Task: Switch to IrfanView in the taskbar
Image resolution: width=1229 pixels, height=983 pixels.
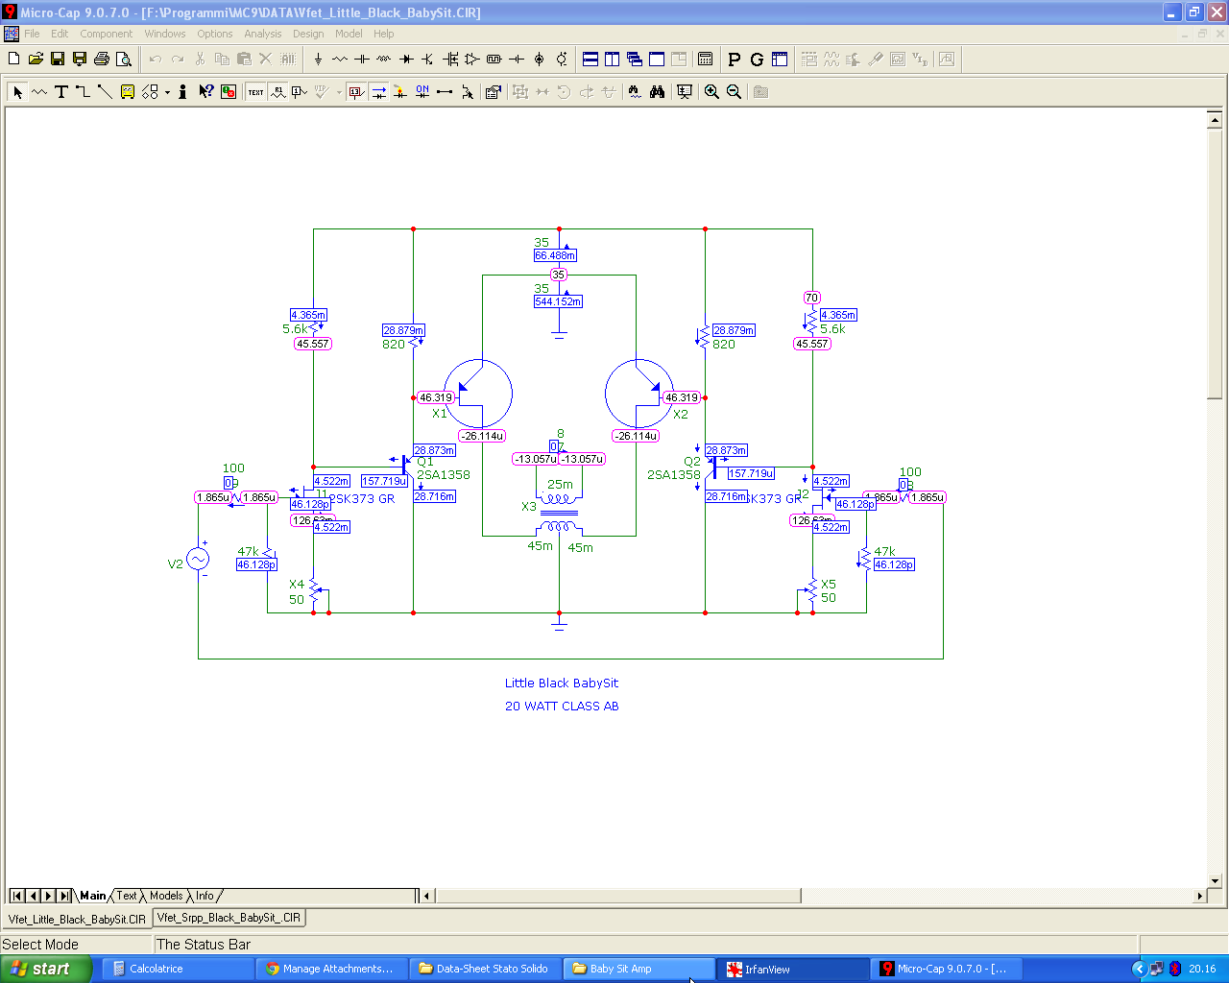Action: (795, 969)
